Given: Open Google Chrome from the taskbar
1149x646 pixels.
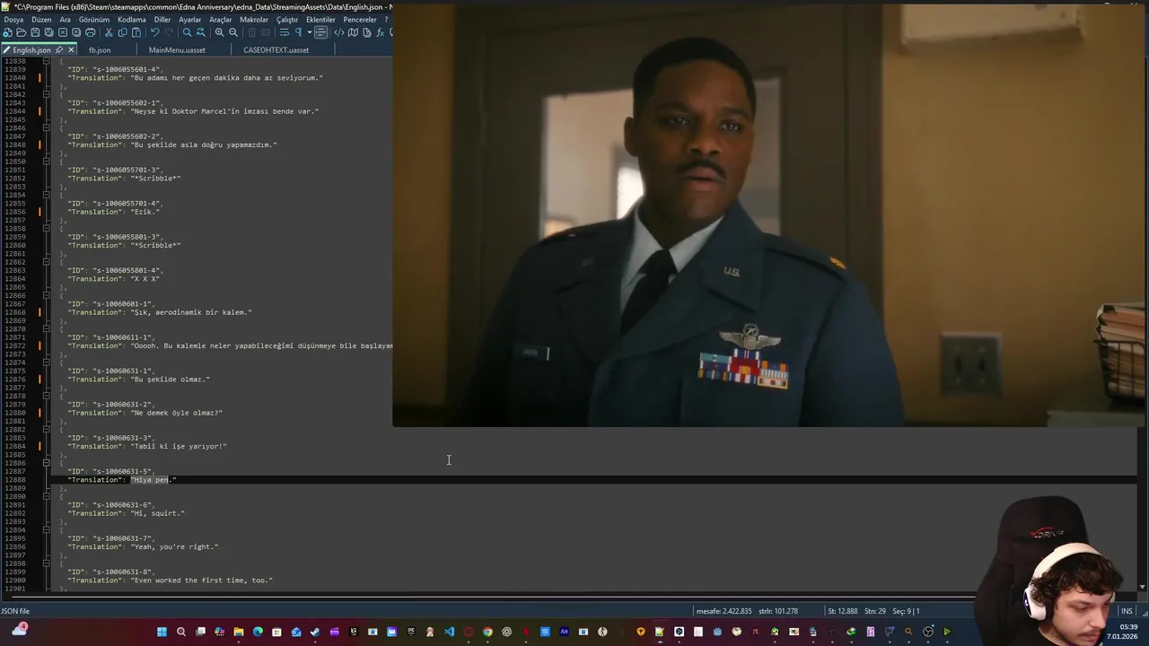Looking at the screenshot, I should pyautogui.click(x=487, y=632).
